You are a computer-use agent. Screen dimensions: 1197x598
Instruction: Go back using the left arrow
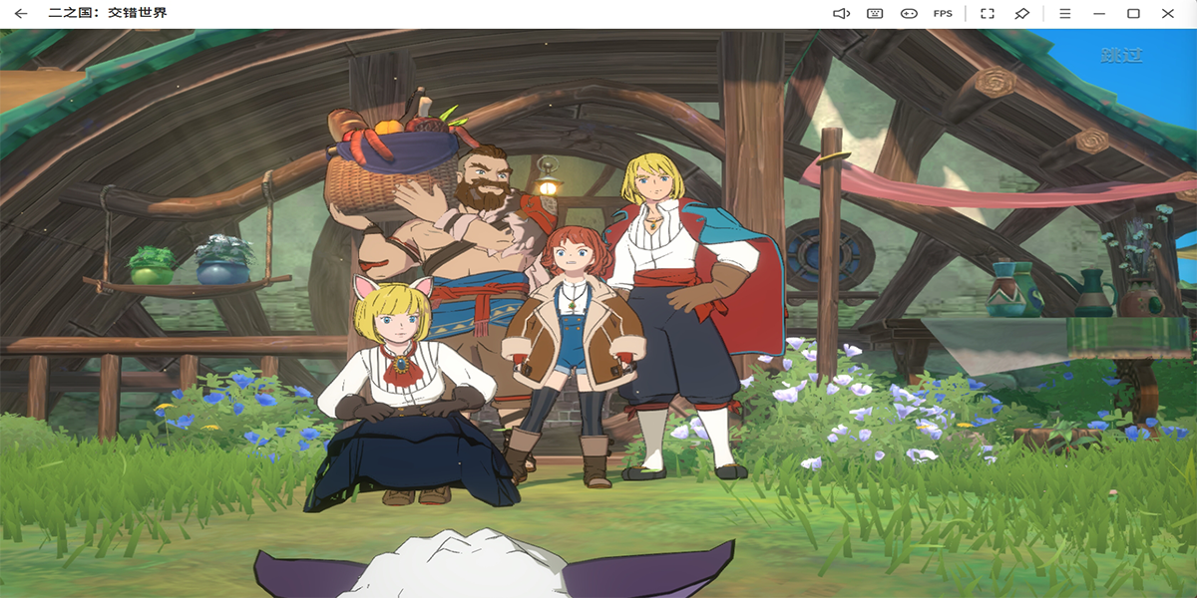click(x=21, y=14)
